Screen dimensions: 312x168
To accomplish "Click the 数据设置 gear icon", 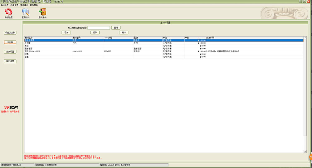I will point(9,12).
